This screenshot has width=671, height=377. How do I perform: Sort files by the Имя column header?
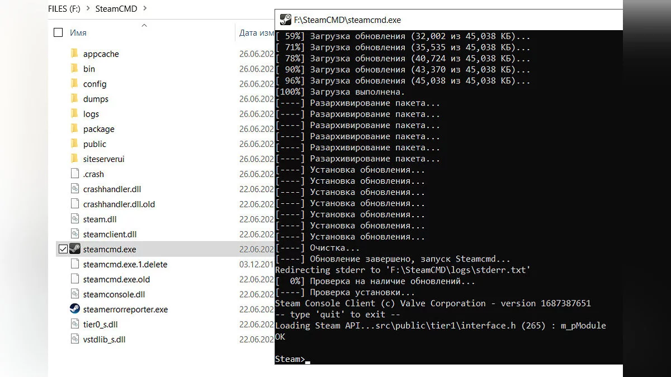tap(78, 32)
